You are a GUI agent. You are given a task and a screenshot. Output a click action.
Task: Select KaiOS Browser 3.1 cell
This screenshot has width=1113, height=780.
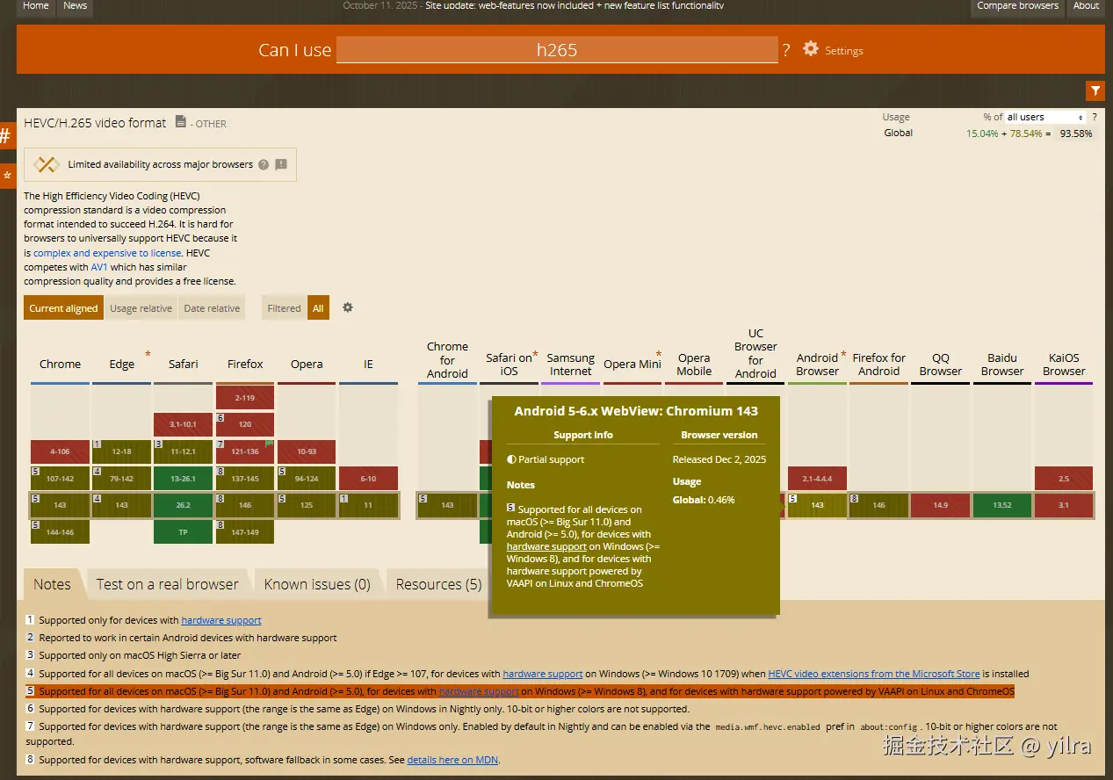[x=1064, y=505]
